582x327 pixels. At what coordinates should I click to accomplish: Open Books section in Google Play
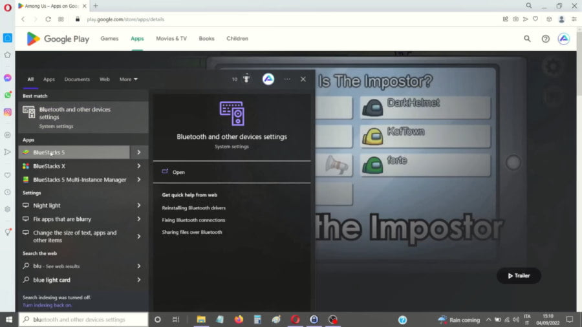pos(206,39)
